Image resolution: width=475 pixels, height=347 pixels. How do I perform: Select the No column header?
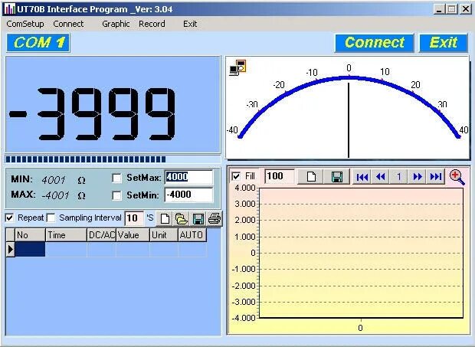click(30, 235)
